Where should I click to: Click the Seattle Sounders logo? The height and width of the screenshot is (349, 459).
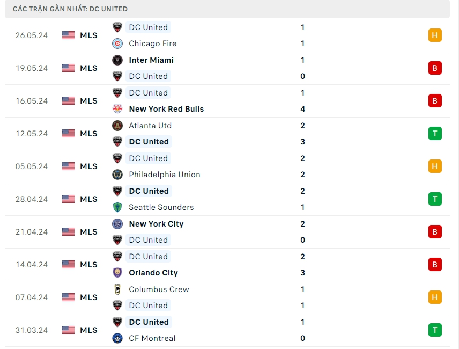click(117, 207)
